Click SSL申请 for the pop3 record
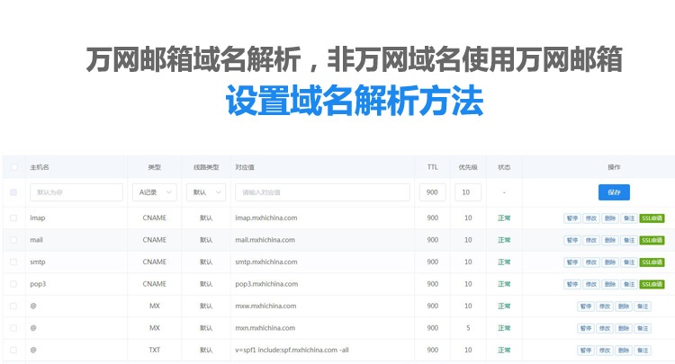The image size is (675, 364). [652, 284]
